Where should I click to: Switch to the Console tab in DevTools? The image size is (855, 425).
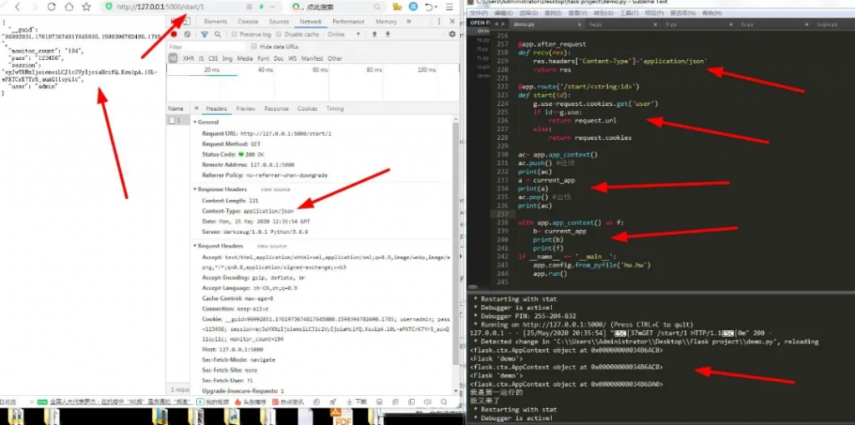(x=247, y=22)
